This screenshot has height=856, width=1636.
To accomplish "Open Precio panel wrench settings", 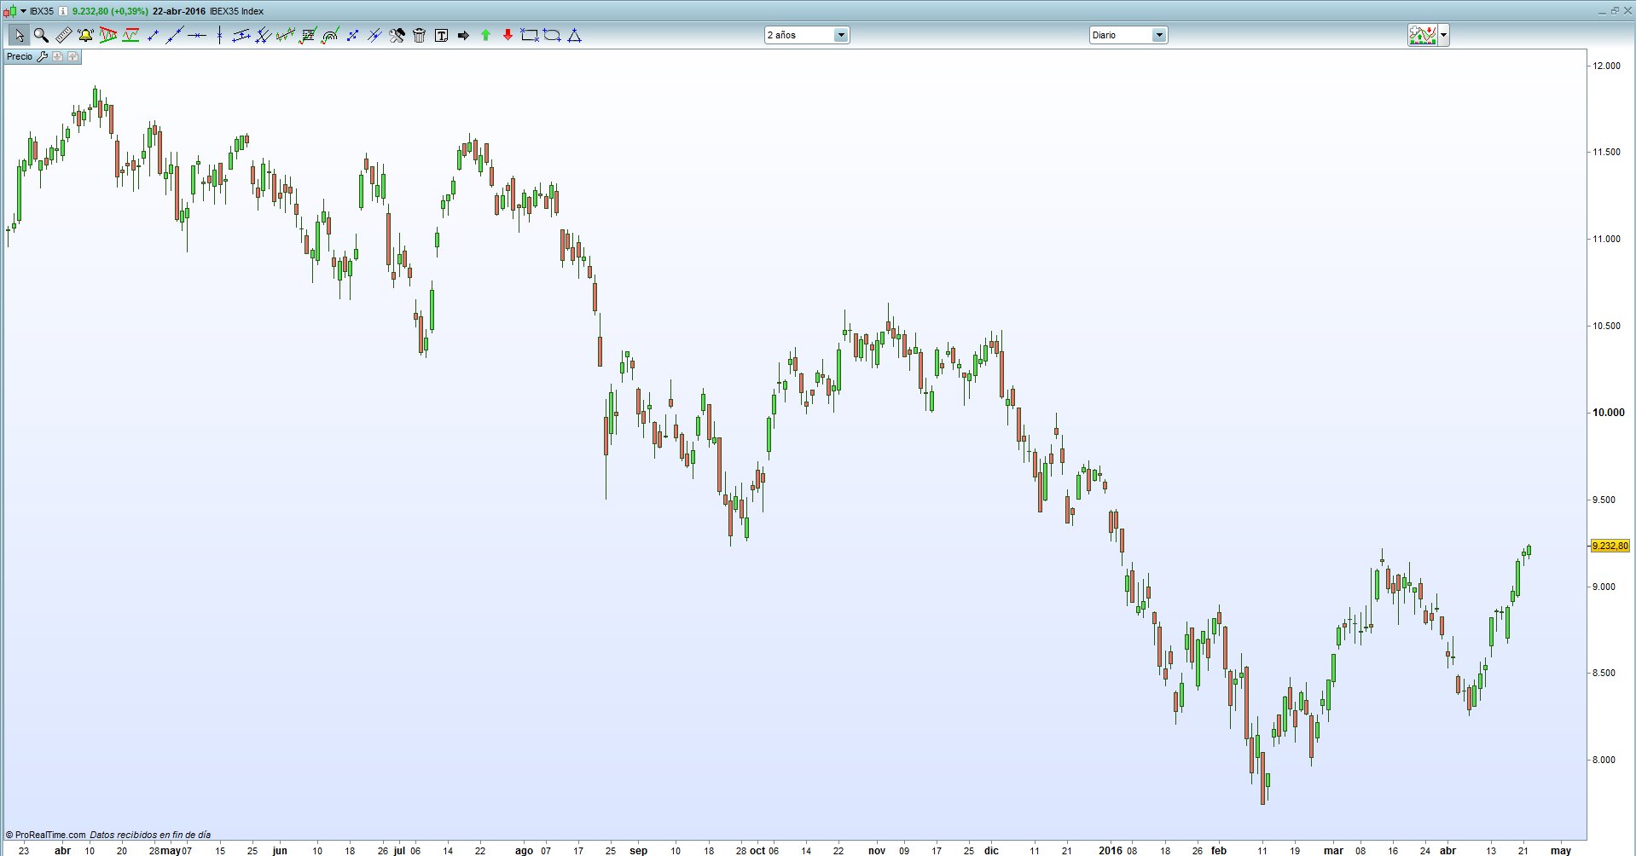I will click(x=42, y=56).
